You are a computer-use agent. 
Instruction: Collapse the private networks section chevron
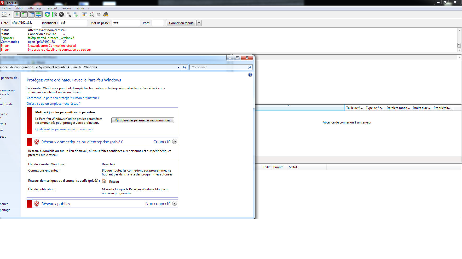tap(175, 142)
